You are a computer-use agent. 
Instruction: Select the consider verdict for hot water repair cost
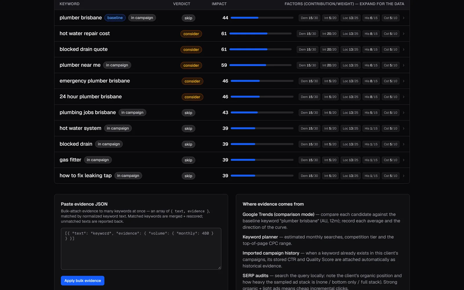pyautogui.click(x=191, y=34)
